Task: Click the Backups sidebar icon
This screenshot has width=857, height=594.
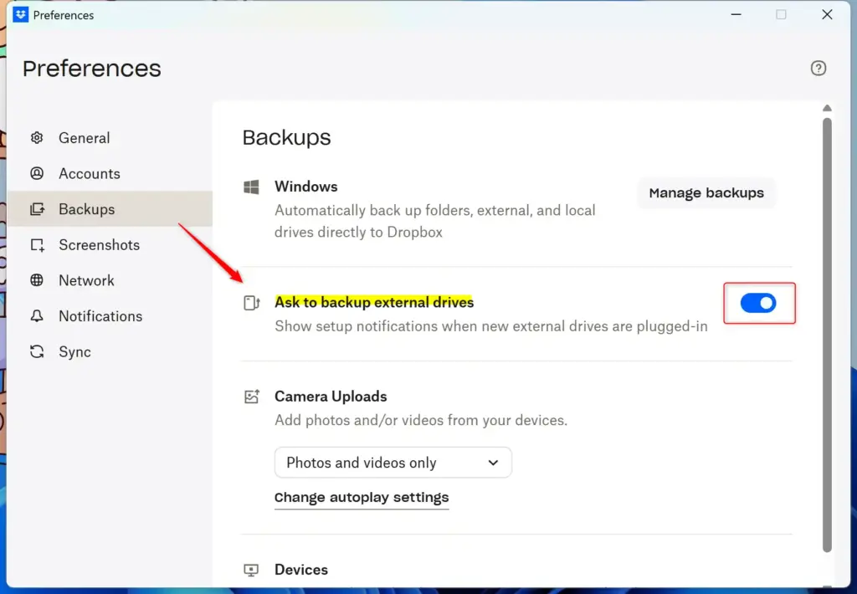Action: coord(37,209)
